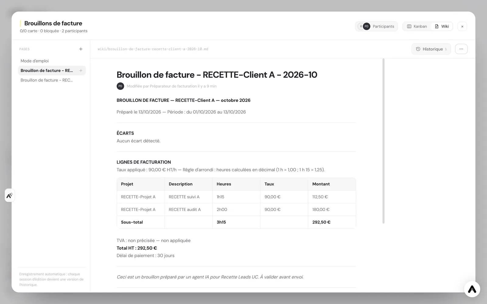The height and width of the screenshot is (304, 487).
Task: Click the small logo tab on left edge
Action: (9, 195)
